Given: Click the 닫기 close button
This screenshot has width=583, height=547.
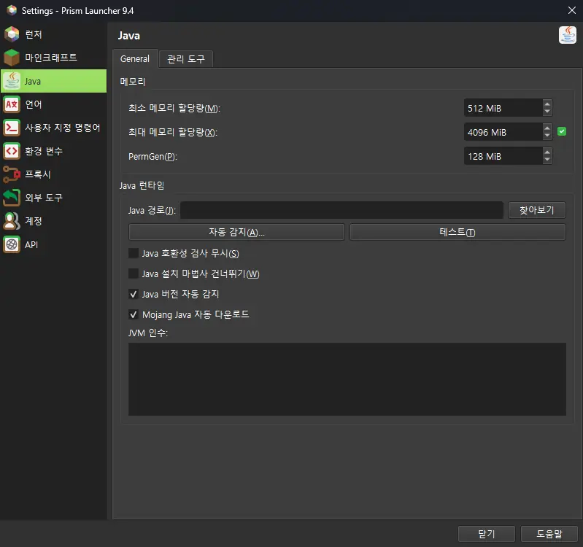Looking at the screenshot, I should (487, 534).
